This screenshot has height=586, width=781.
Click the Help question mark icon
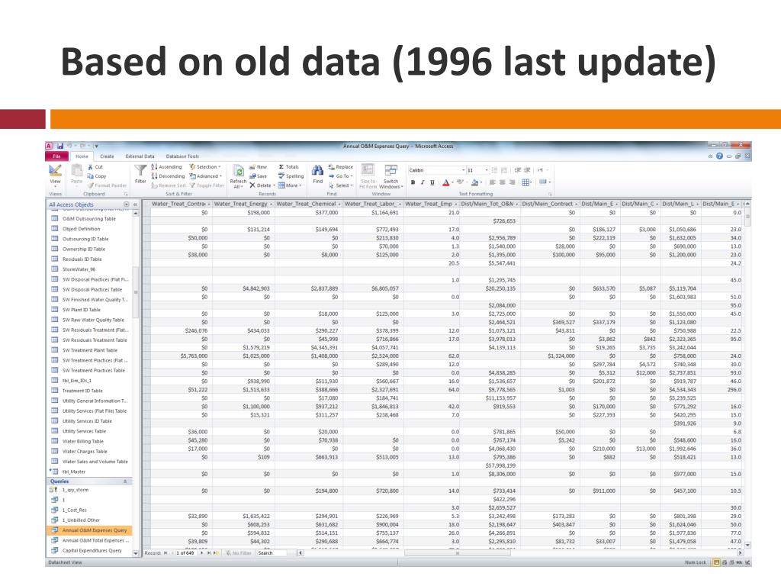pyautogui.click(x=719, y=156)
